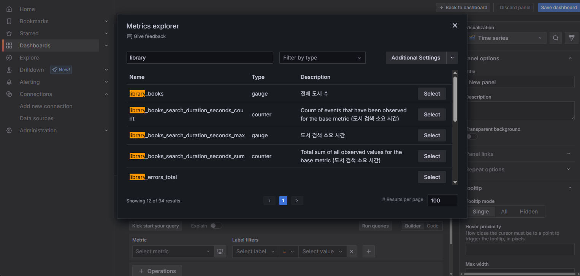
Task: Open metrics explorer book icon beside metric field
Action: pos(220,251)
